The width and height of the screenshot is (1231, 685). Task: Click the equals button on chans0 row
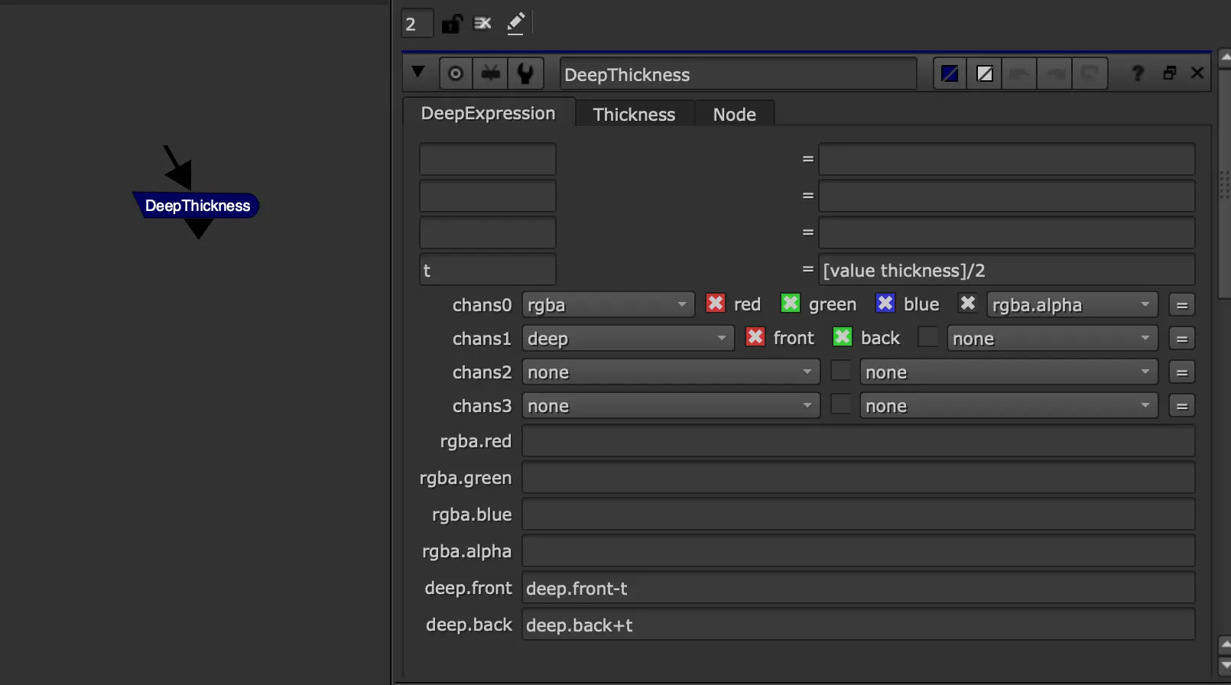1182,305
